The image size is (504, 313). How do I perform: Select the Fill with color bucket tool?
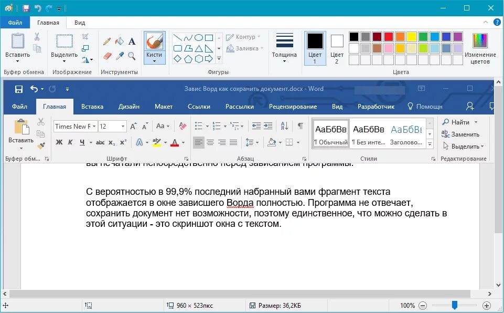click(119, 41)
